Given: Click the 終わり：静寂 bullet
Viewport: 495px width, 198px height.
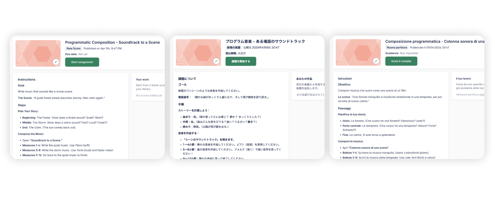Looking at the screenshot, I should pyautogui.click(x=206, y=127).
